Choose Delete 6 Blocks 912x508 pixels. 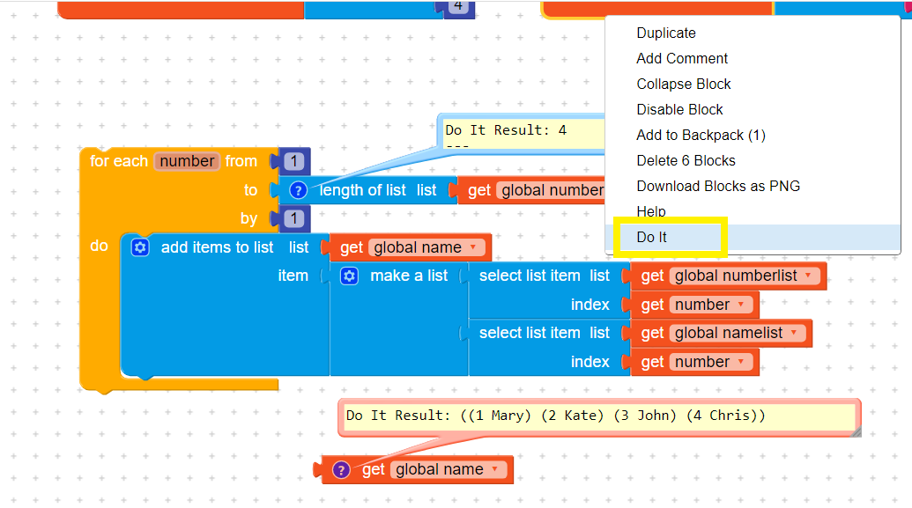753,161
